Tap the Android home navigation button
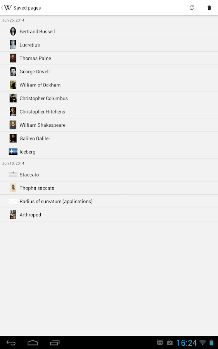Viewport: 218px width, 349px height. [33, 343]
